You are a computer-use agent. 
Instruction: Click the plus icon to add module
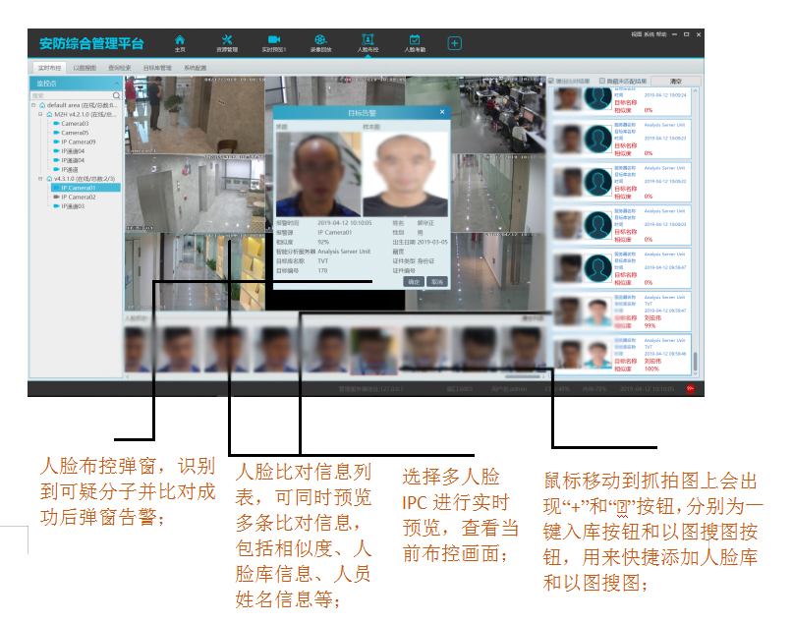(x=454, y=42)
